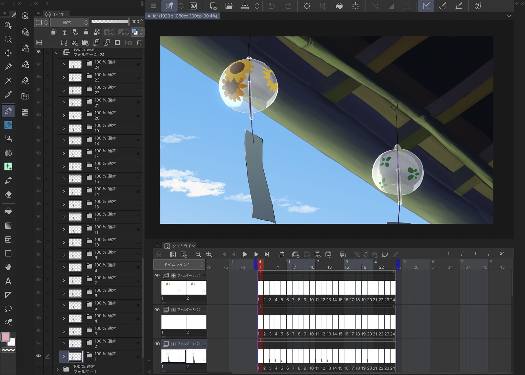Select the Text tool
The width and height of the screenshot is (525, 375).
pos(8,281)
